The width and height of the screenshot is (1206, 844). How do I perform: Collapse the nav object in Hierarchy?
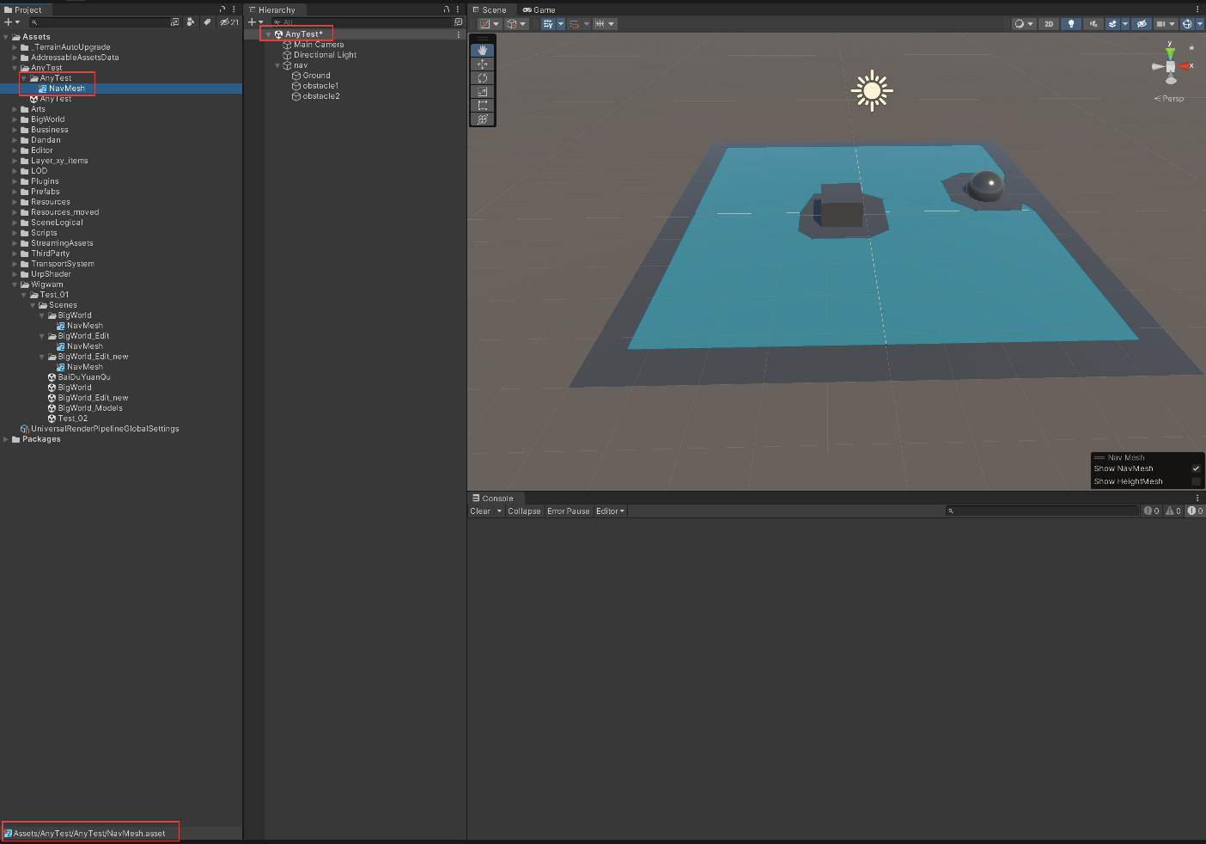tap(277, 65)
